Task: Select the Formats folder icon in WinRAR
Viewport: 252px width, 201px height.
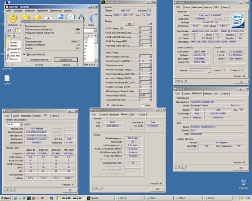Action: tap(8, 42)
